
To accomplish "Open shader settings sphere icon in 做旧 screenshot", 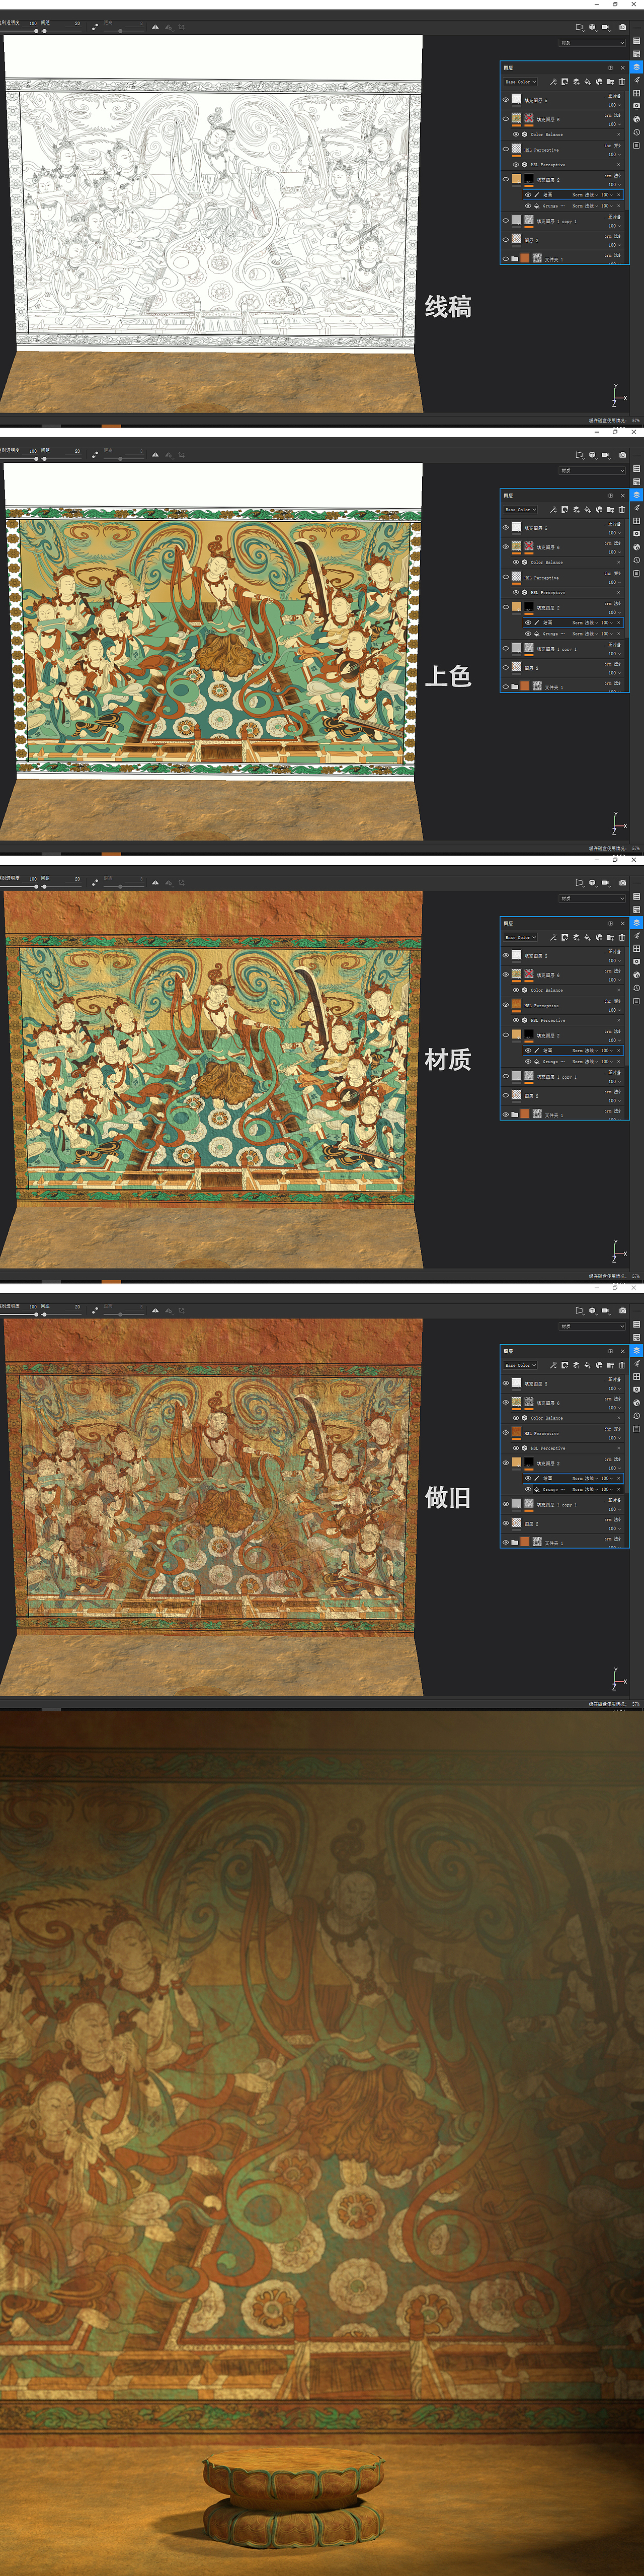I will (636, 1403).
